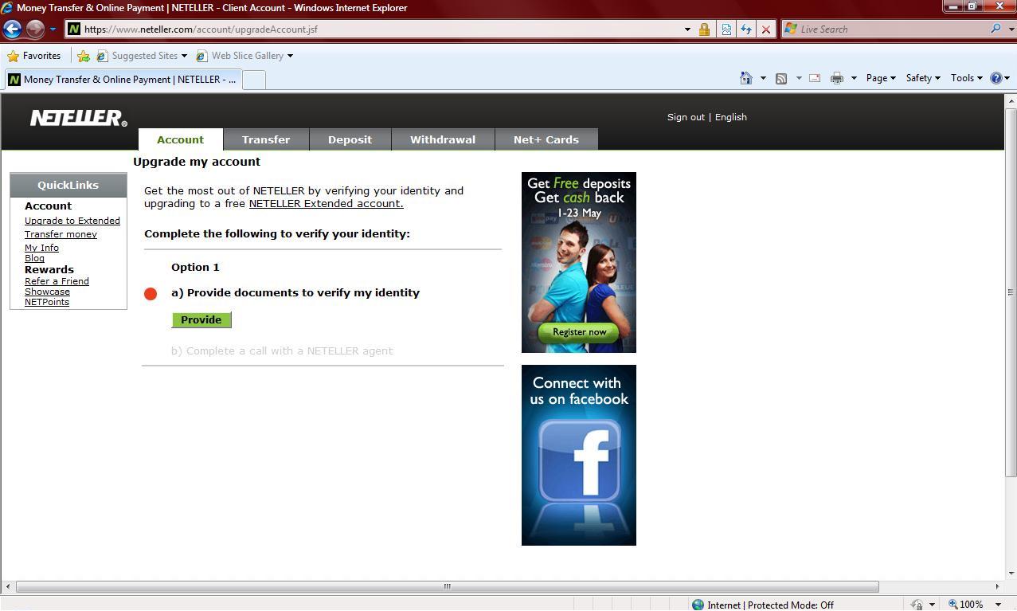1017x611 pixels.
Task: Click the search magnifier icon
Action: (x=995, y=29)
